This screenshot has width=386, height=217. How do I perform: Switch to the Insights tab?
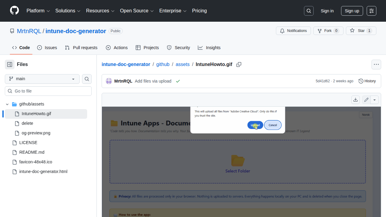209,48
